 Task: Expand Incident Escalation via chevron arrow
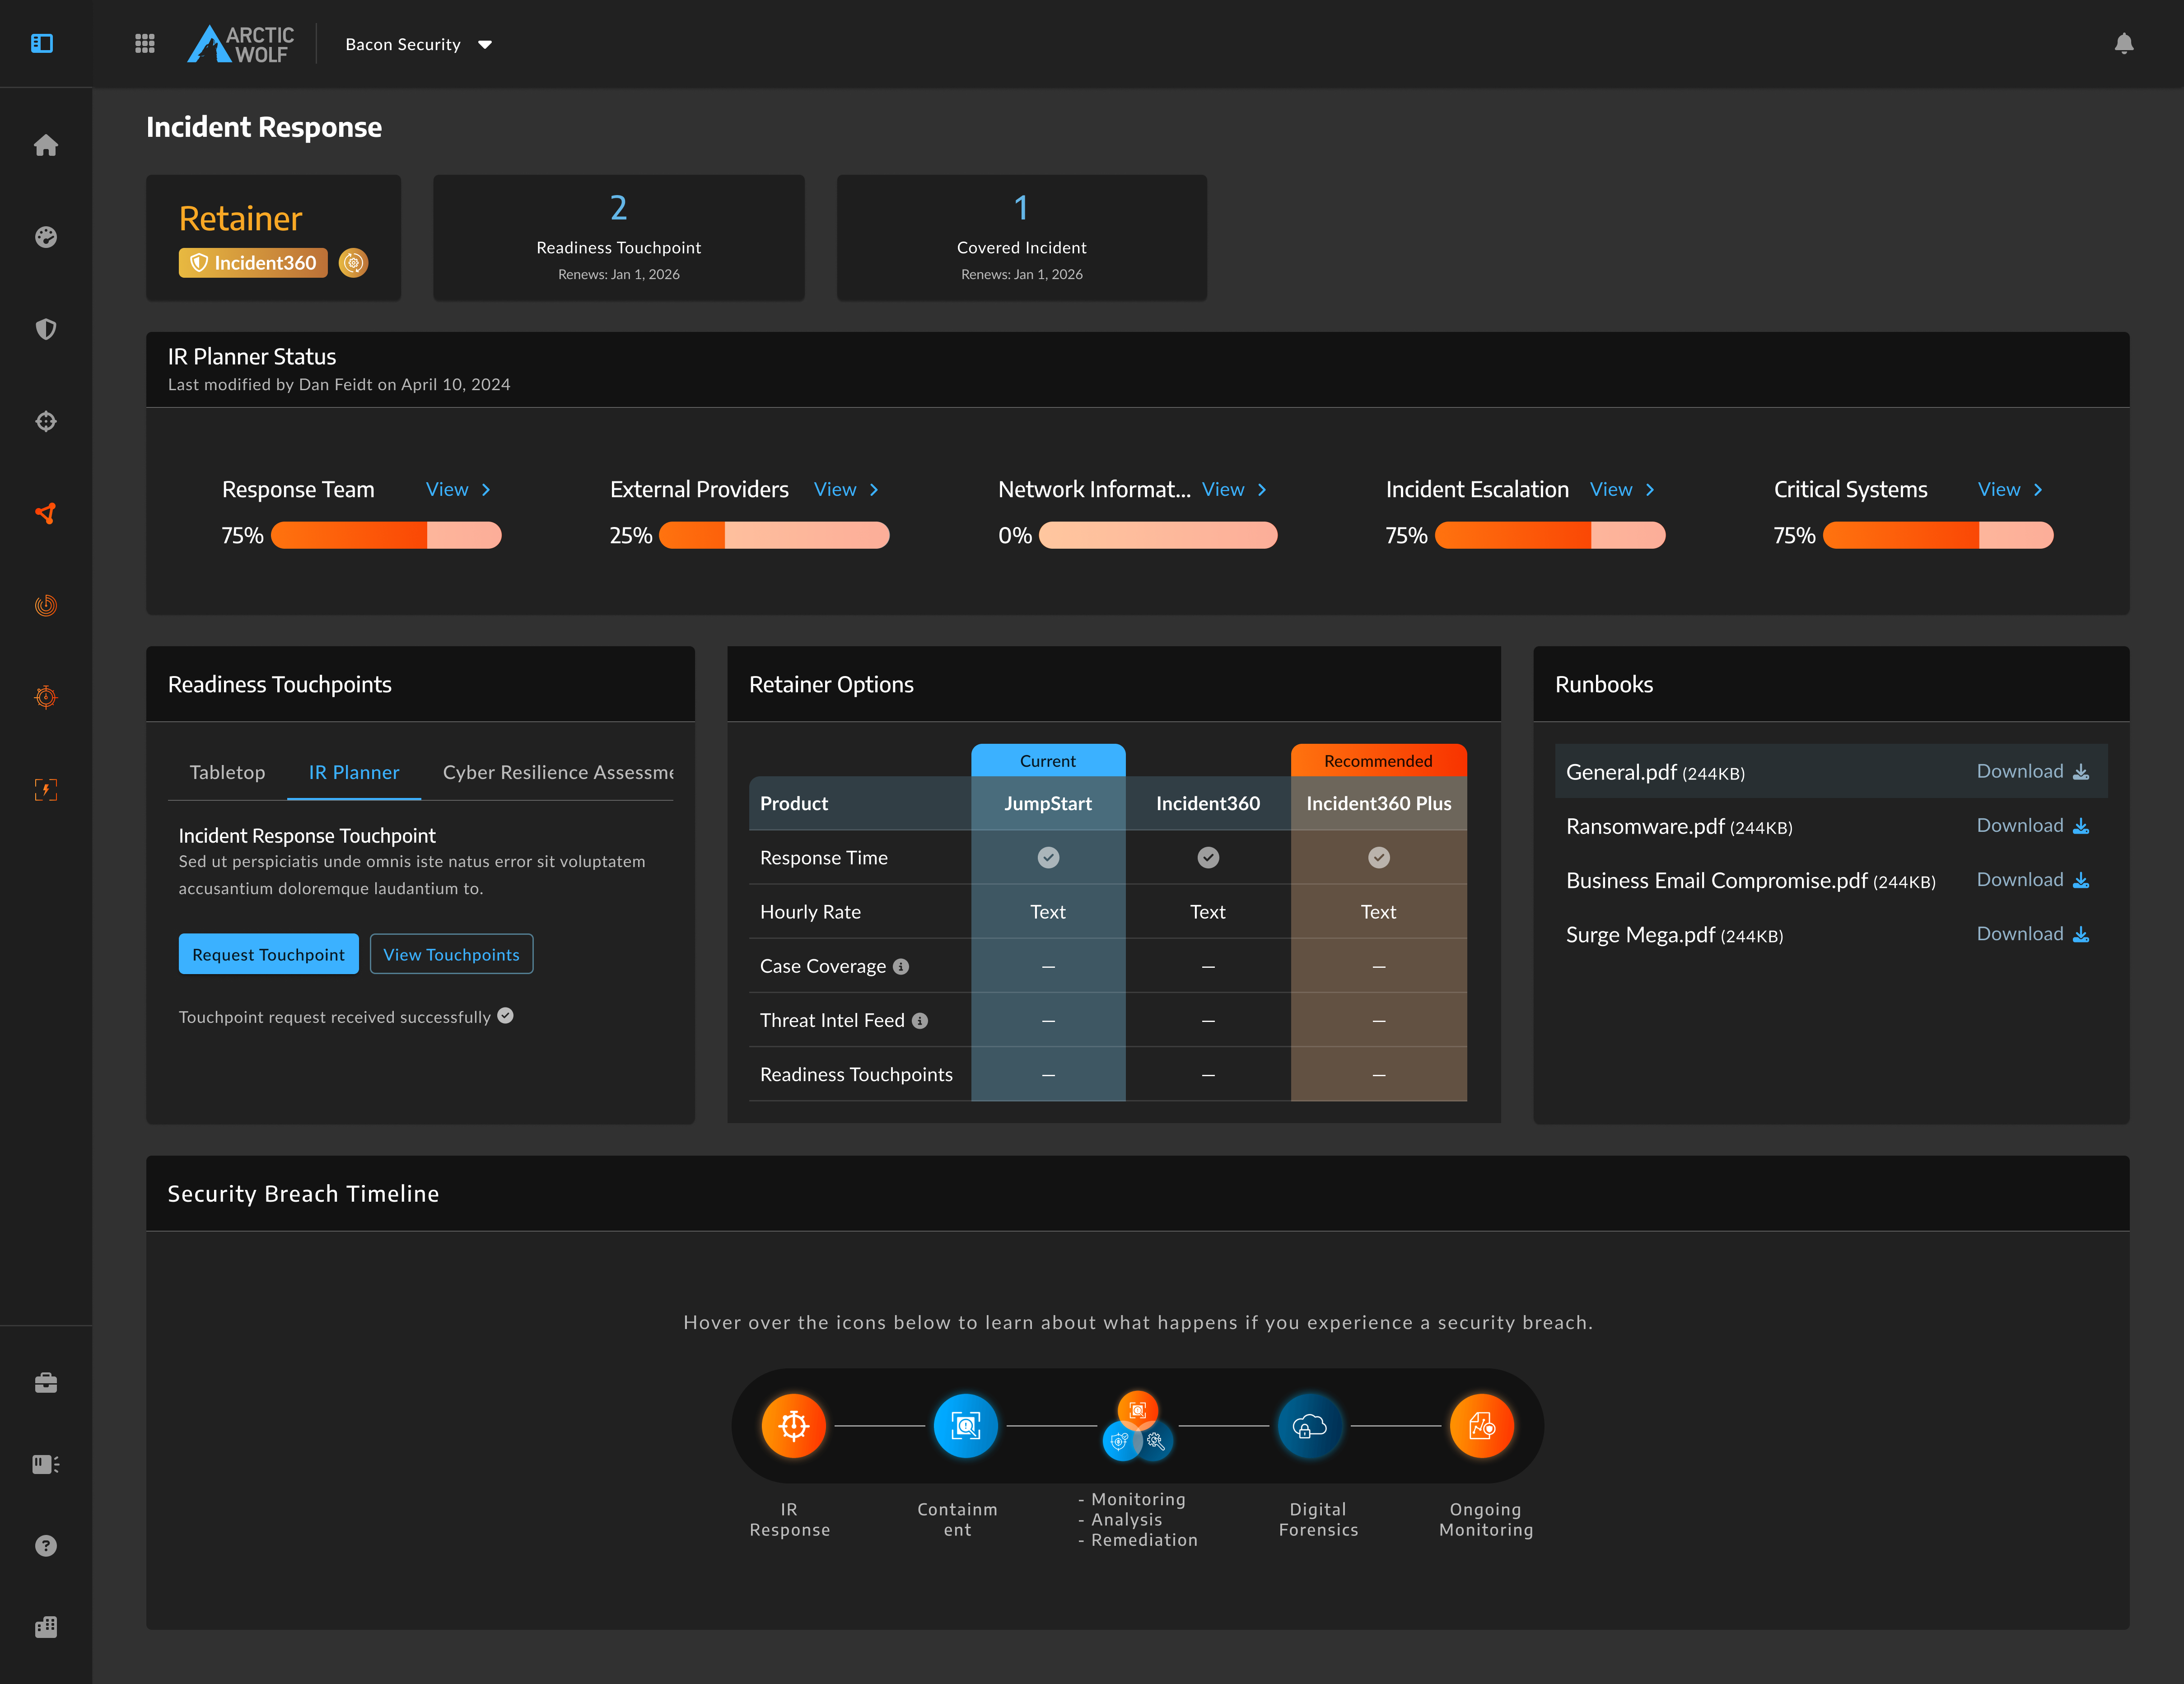(x=1650, y=489)
